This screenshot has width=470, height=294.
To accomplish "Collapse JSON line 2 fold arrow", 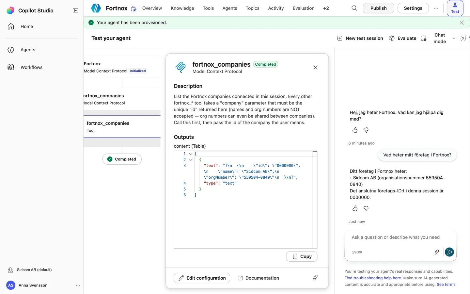I will [191, 160].
